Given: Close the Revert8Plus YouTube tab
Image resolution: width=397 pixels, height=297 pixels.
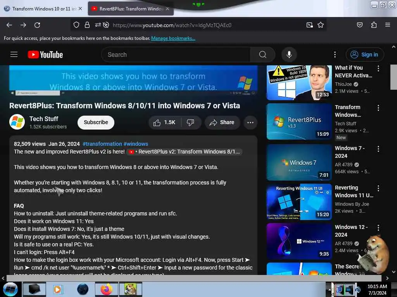Looking at the screenshot, I should pyautogui.click(x=167, y=9).
